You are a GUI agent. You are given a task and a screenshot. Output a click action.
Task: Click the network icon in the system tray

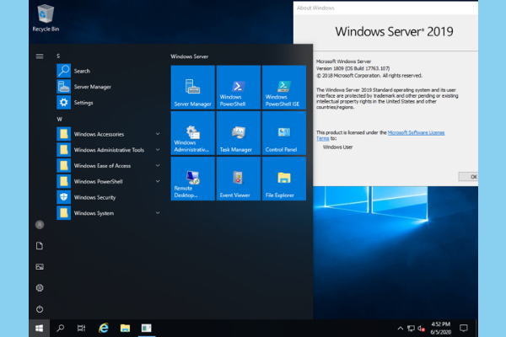tap(411, 329)
